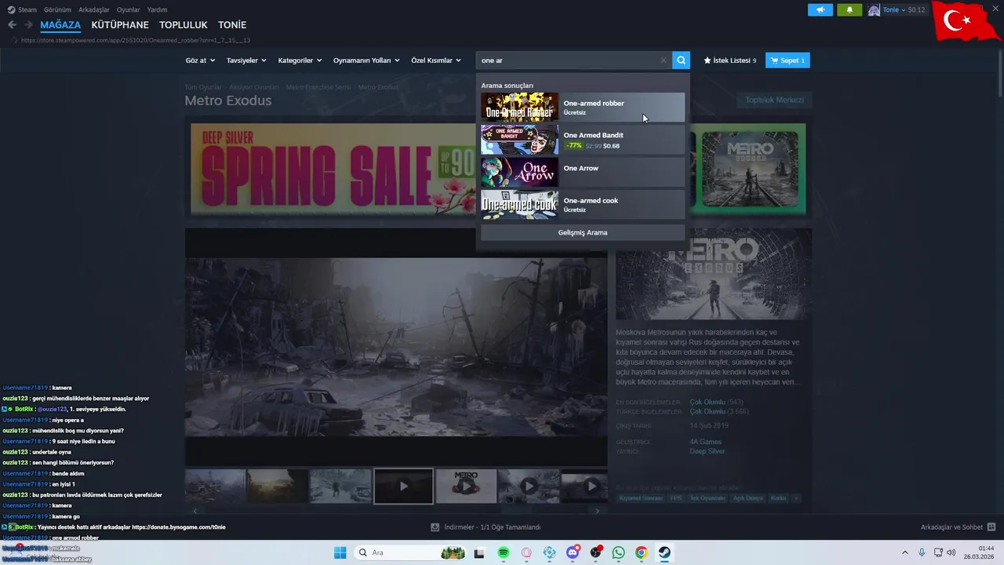Open the Sepet cart button

tap(788, 60)
